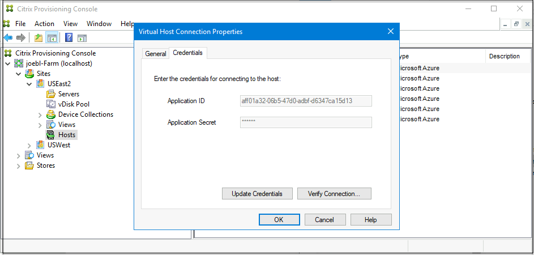Image resolution: width=534 pixels, height=255 pixels.
Task: Expand the USWest site node
Action: [30, 145]
